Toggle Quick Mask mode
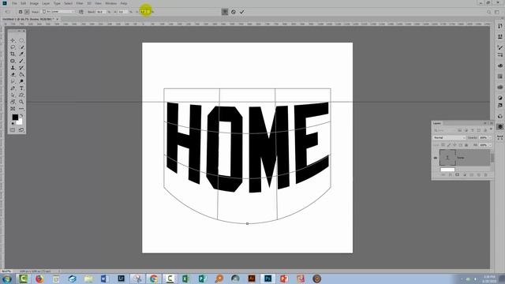This screenshot has width=505, height=284. [x=13, y=130]
